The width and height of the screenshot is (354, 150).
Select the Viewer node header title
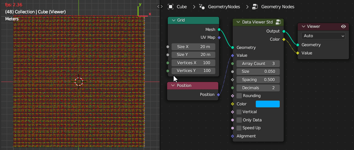click(313, 26)
